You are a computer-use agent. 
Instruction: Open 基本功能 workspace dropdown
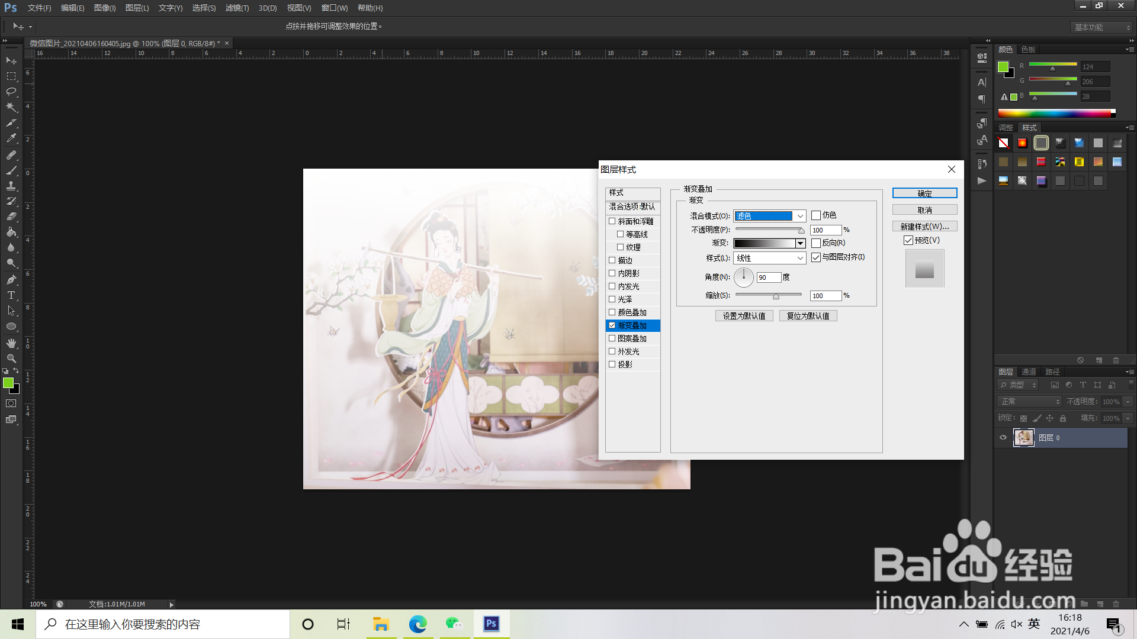(x=1102, y=27)
